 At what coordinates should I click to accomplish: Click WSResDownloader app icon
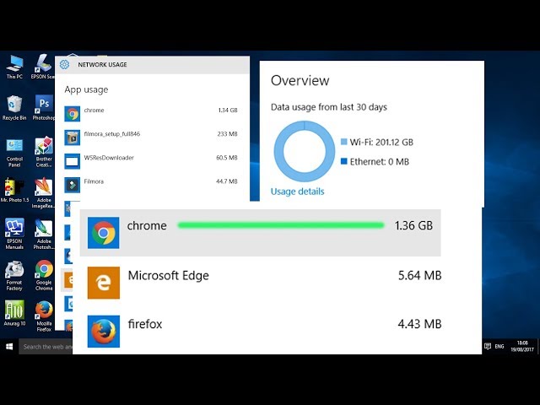coord(72,161)
